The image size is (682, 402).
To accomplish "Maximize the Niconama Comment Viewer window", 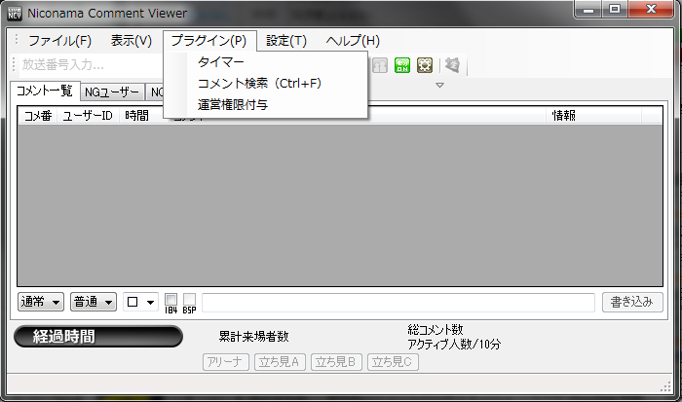I will tap(615, 10).
